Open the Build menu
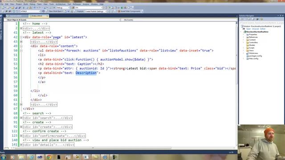This screenshot has height=160, width=285. tap(26, 4)
